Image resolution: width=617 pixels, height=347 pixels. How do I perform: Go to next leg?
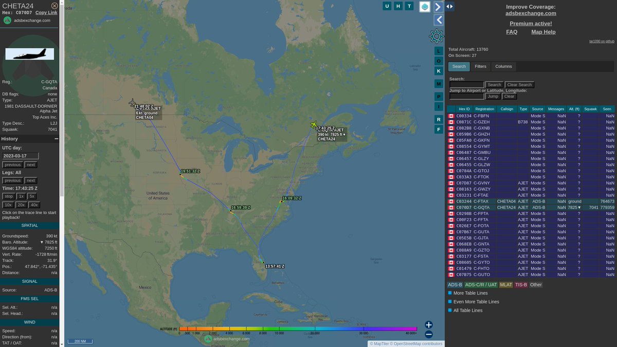pos(31,180)
